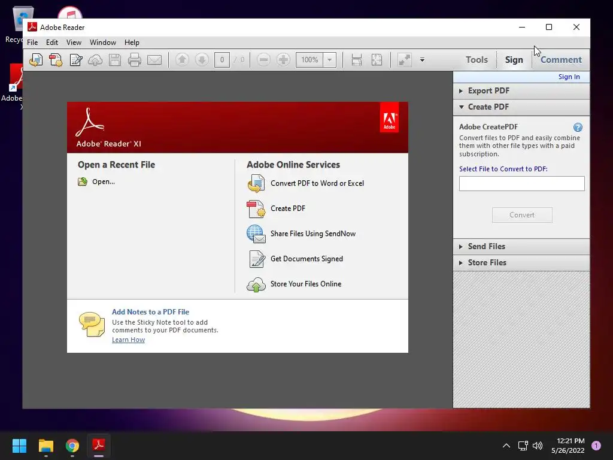Click the zoom in plus icon
Image resolution: width=613 pixels, height=460 pixels.
pyautogui.click(x=283, y=60)
